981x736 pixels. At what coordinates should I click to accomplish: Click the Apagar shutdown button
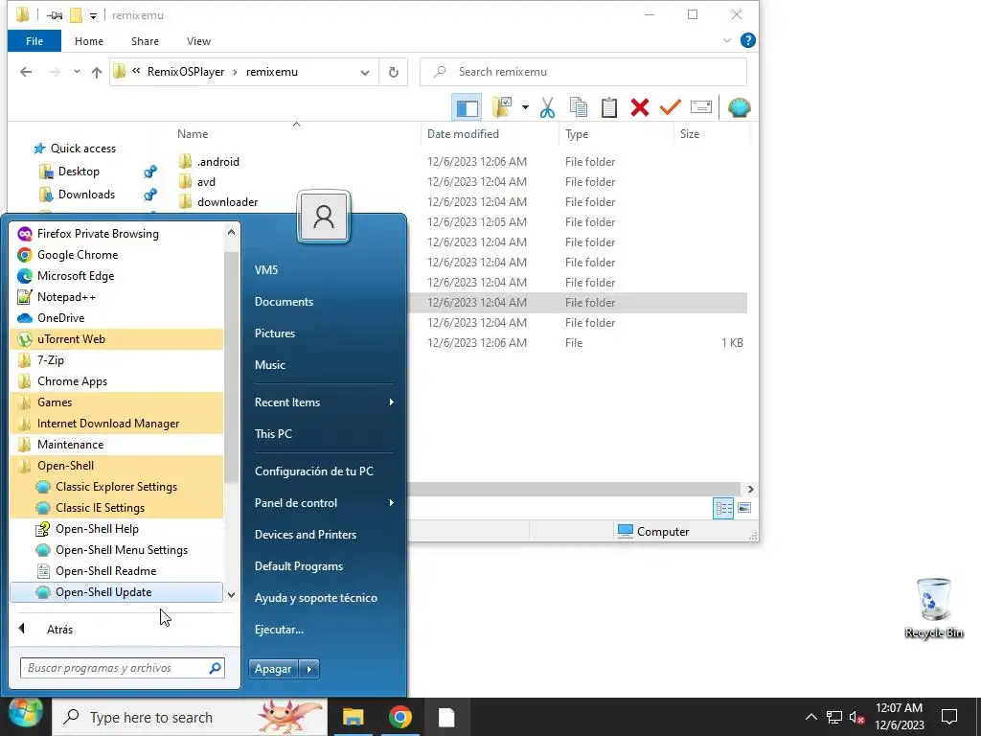273,669
